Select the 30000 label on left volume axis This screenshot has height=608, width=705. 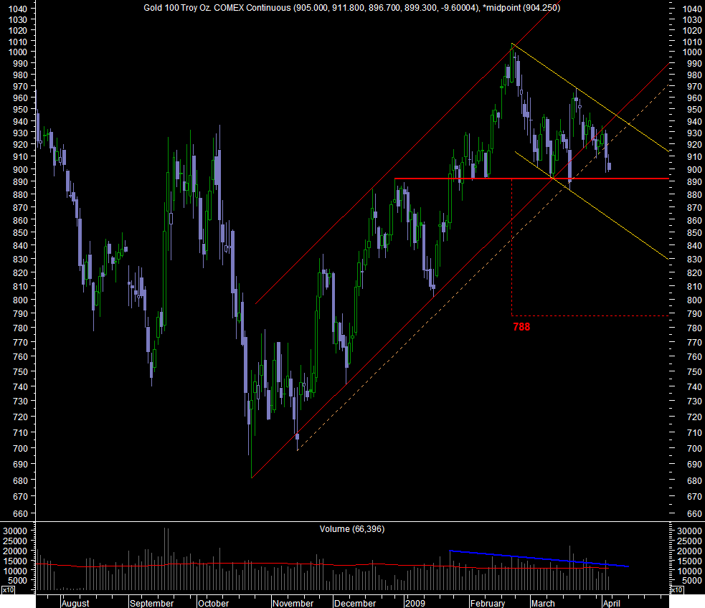click(15, 531)
